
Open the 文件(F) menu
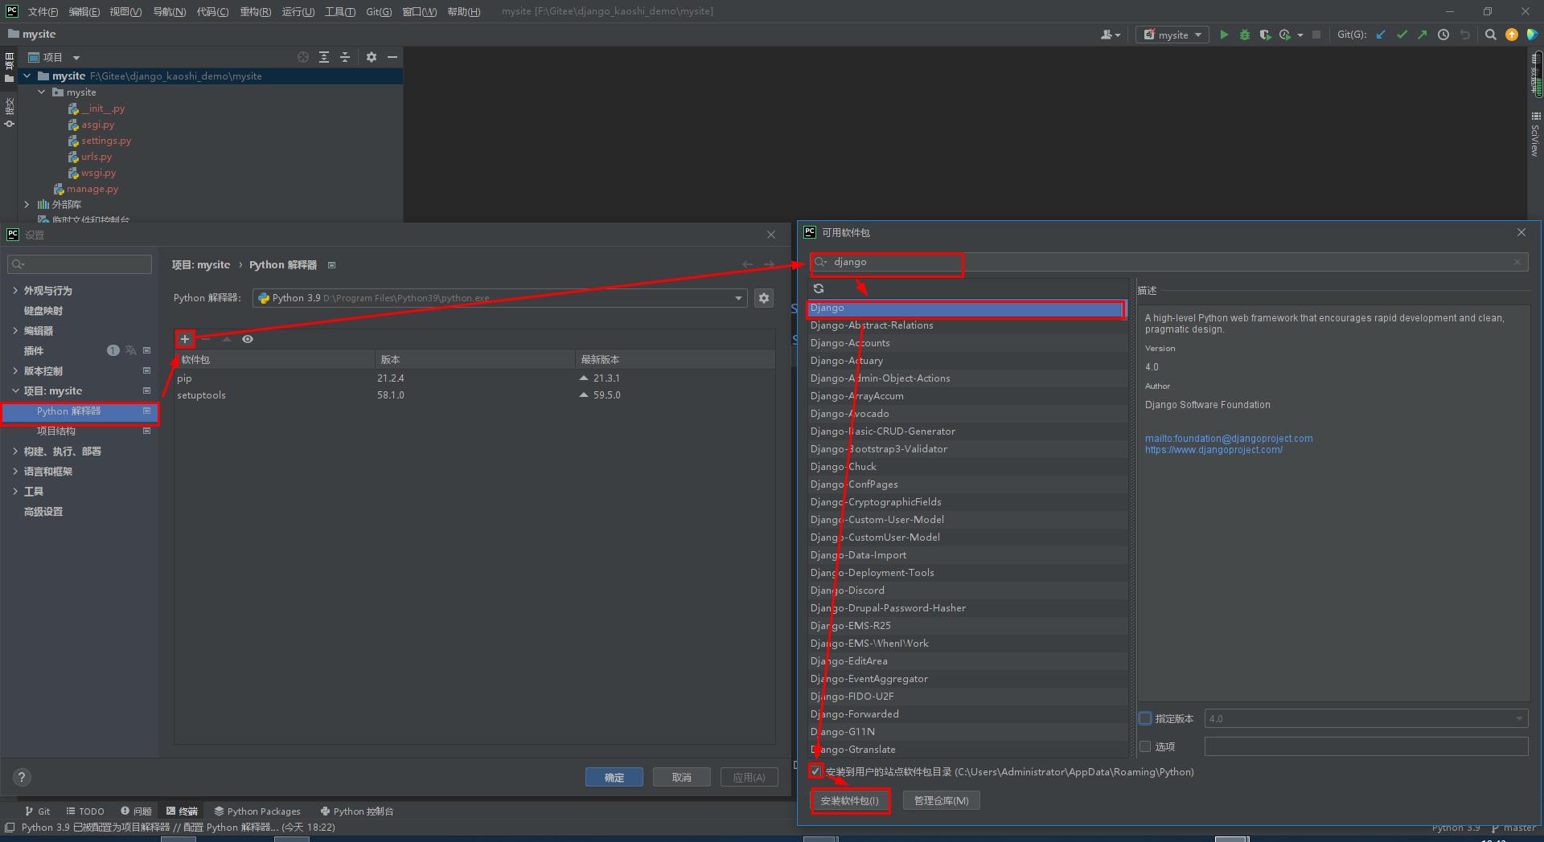coord(43,11)
